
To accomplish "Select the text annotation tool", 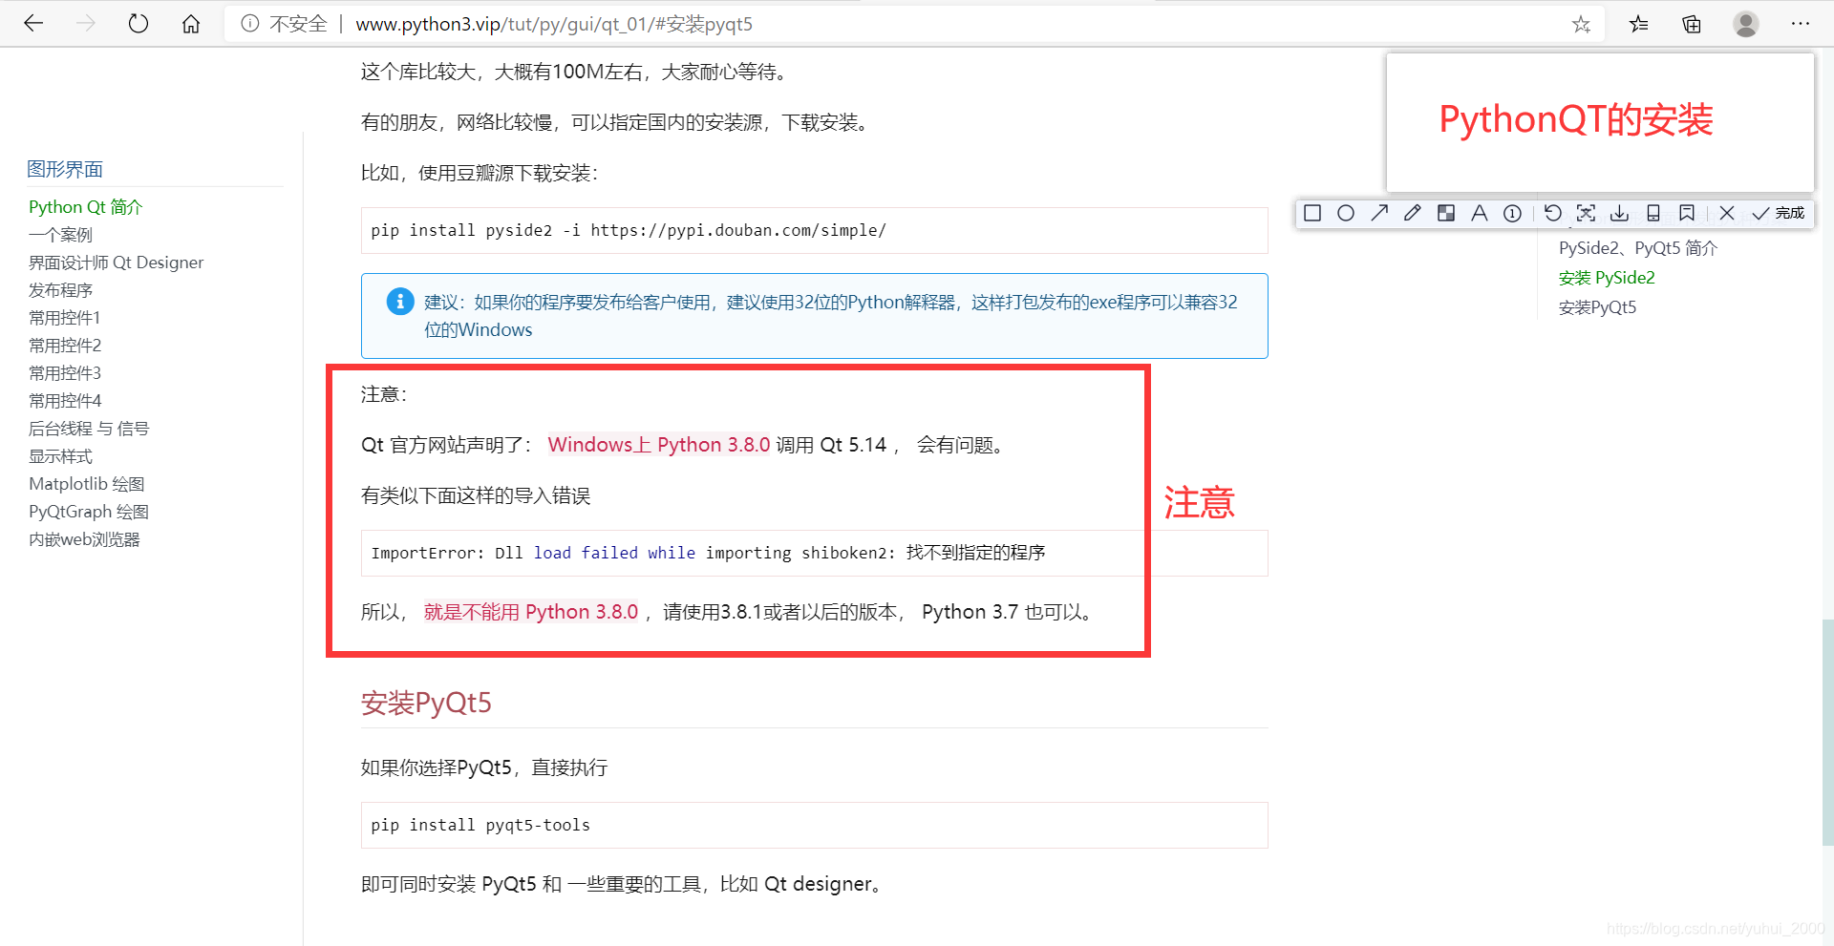I will pyautogui.click(x=1479, y=213).
